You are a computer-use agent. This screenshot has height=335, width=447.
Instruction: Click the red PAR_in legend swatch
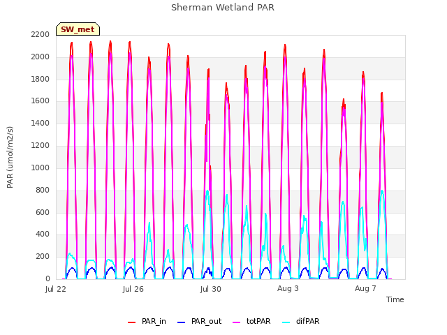(x=132, y=322)
